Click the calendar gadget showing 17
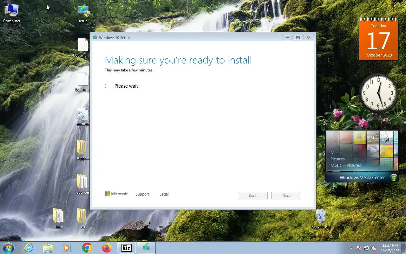Image resolution: width=406 pixels, height=254 pixels. point(379,40)
